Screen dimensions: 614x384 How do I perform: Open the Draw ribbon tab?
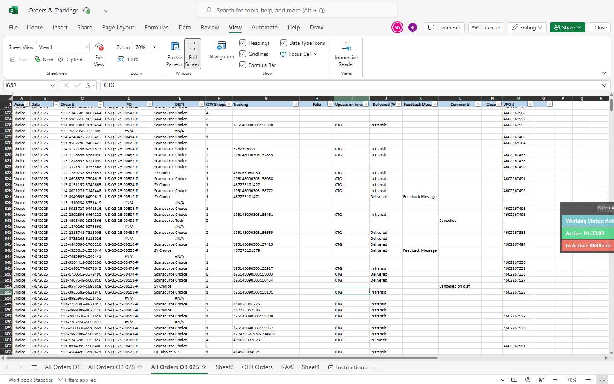click(316, 27)
